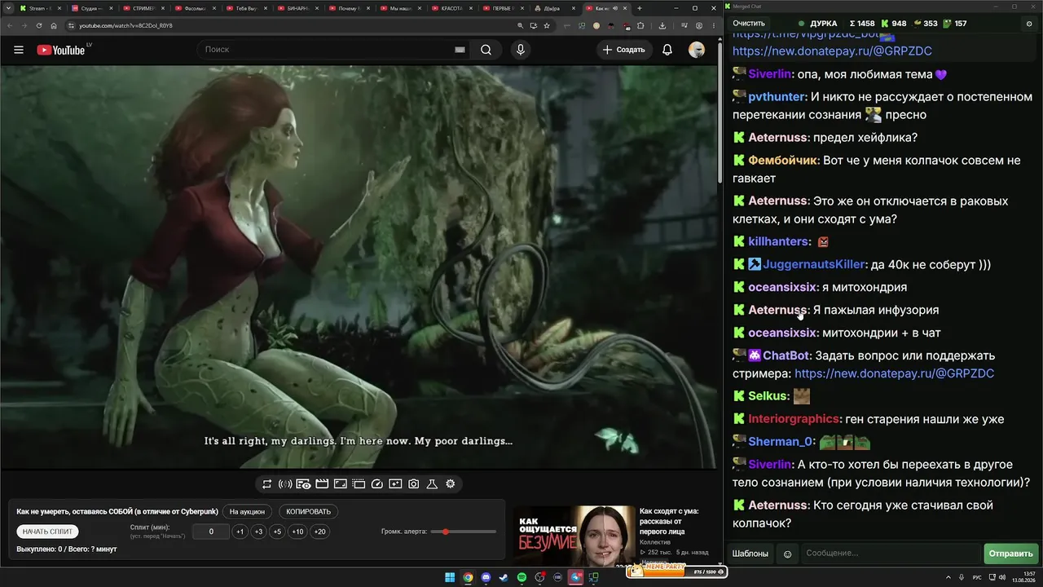Open the Как ощущается безумие video thumbnail
The image size is (1043, 587).
[574, 536]
